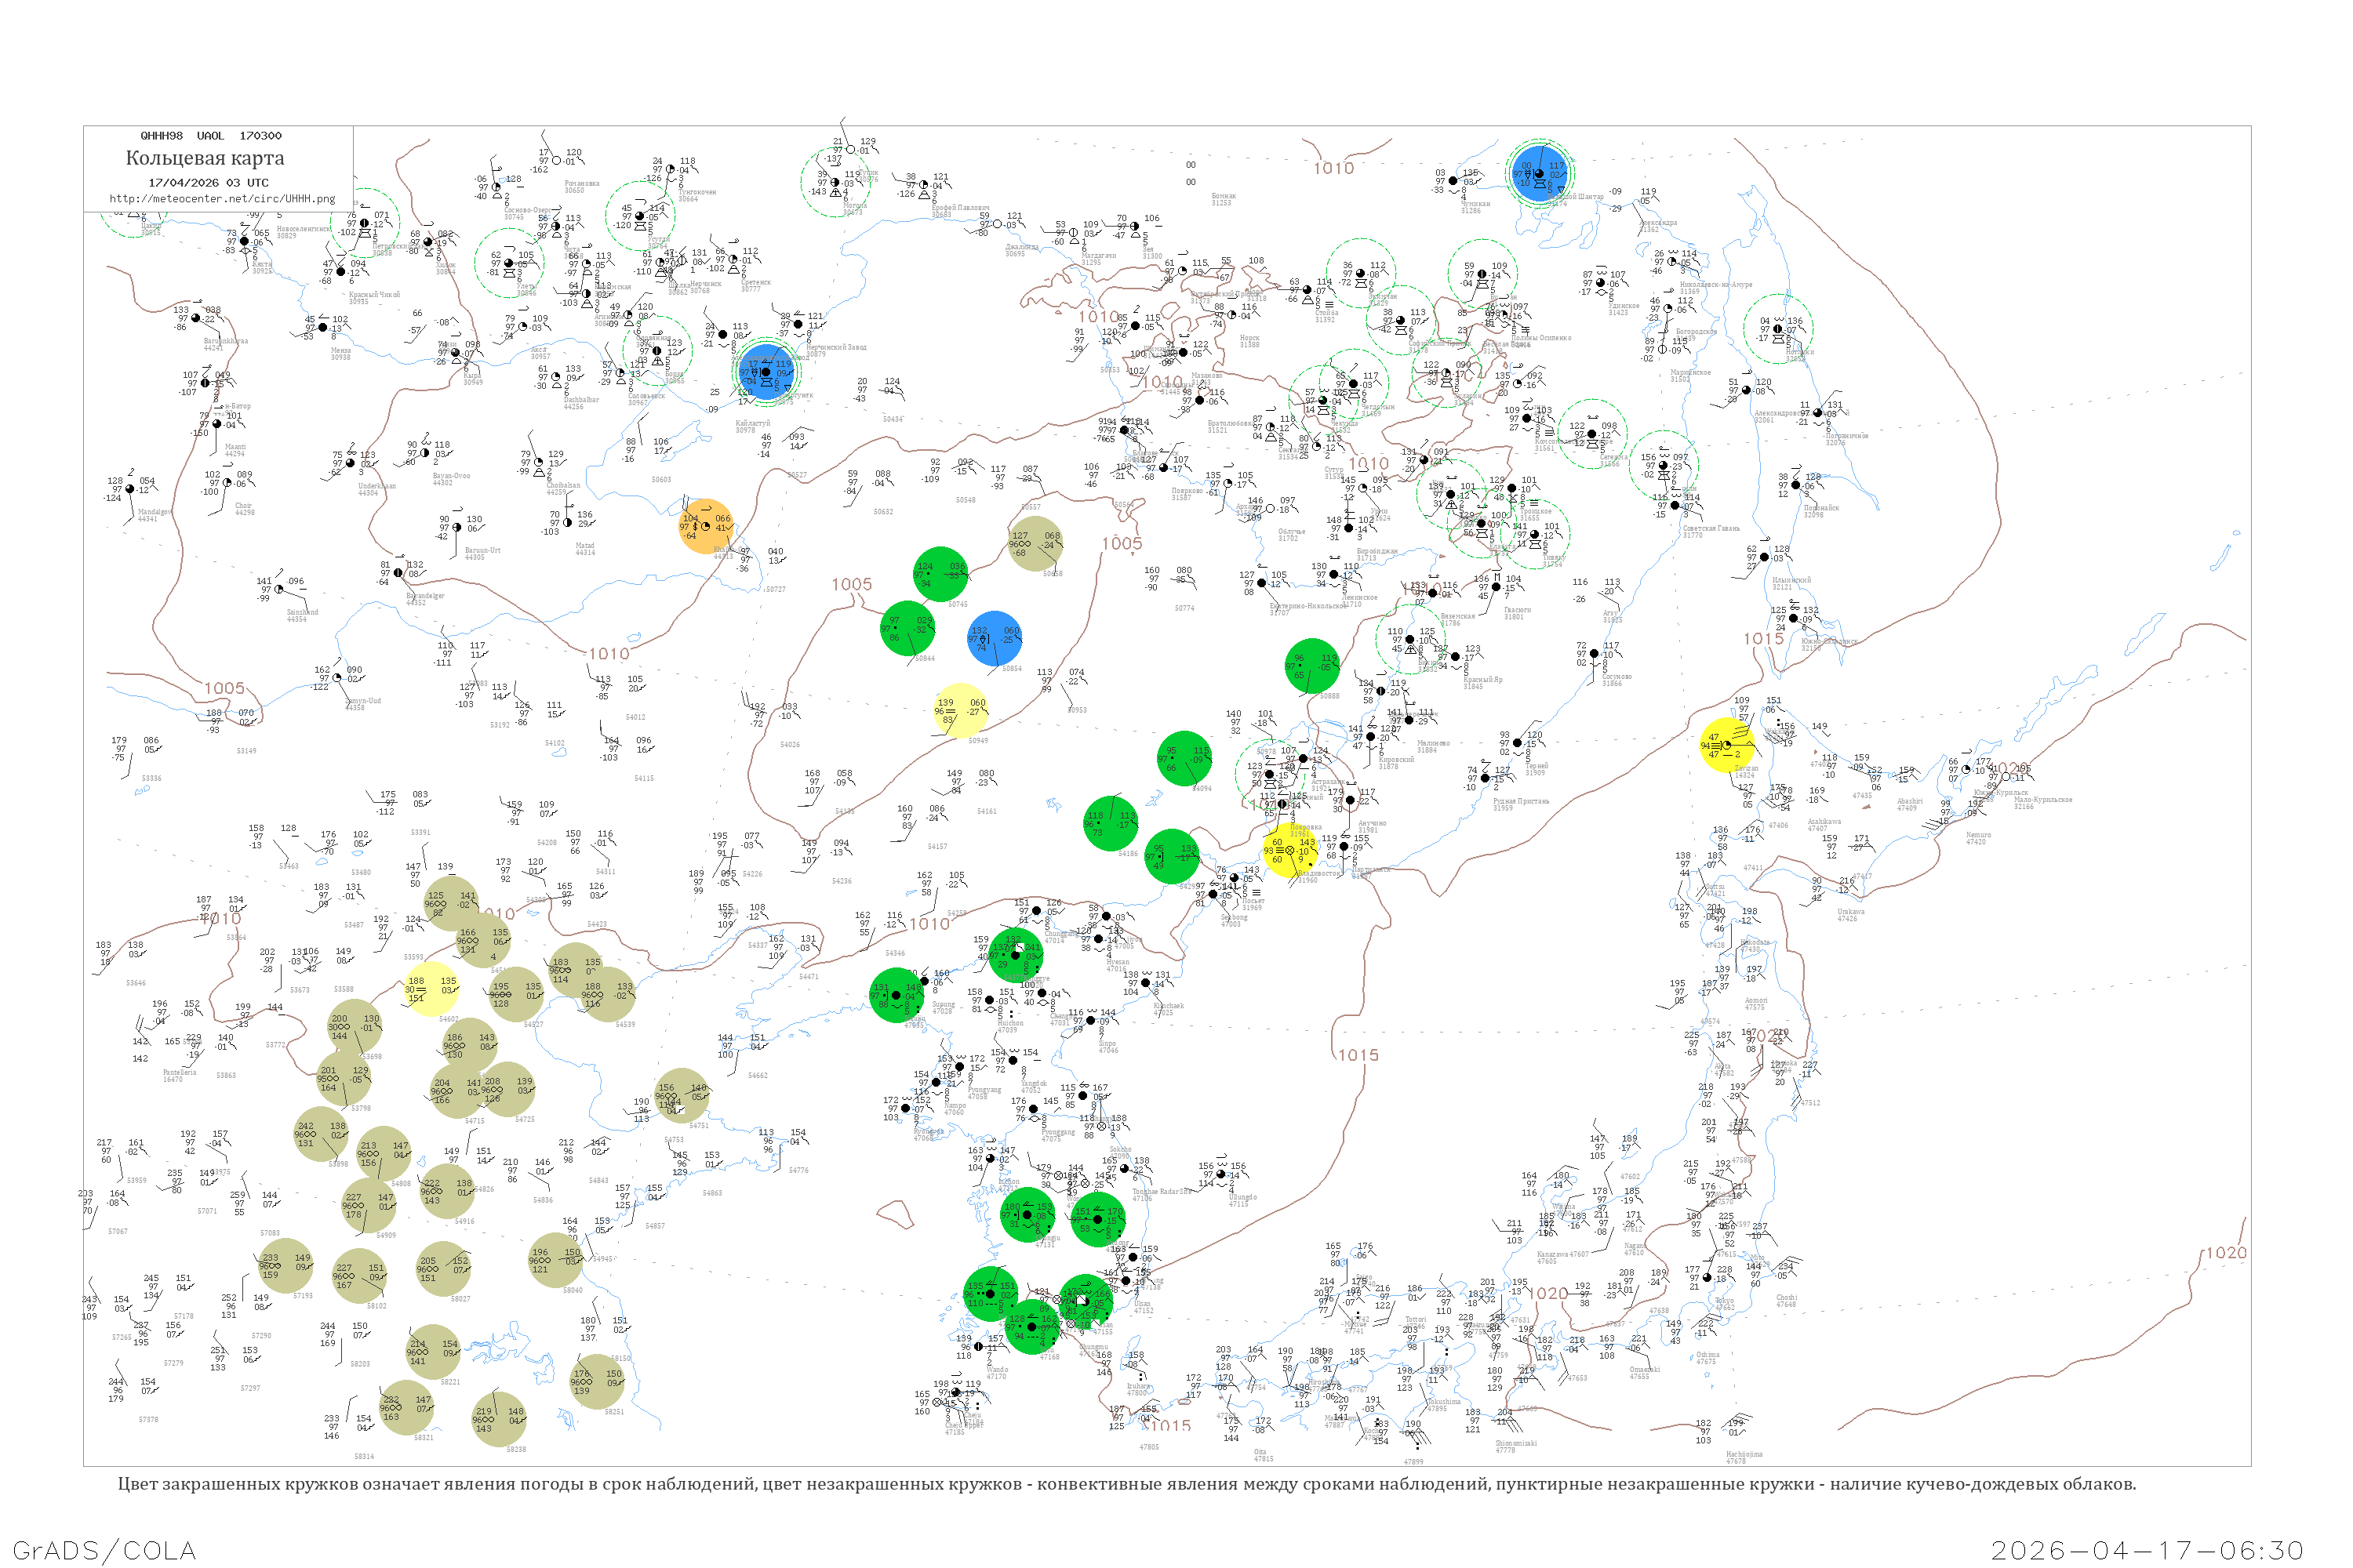The width and height of the screenshot is (2353, 1568).
Task: Click bright yellow station circle near Sakhalin
Action: click(x=1727, y=745)
